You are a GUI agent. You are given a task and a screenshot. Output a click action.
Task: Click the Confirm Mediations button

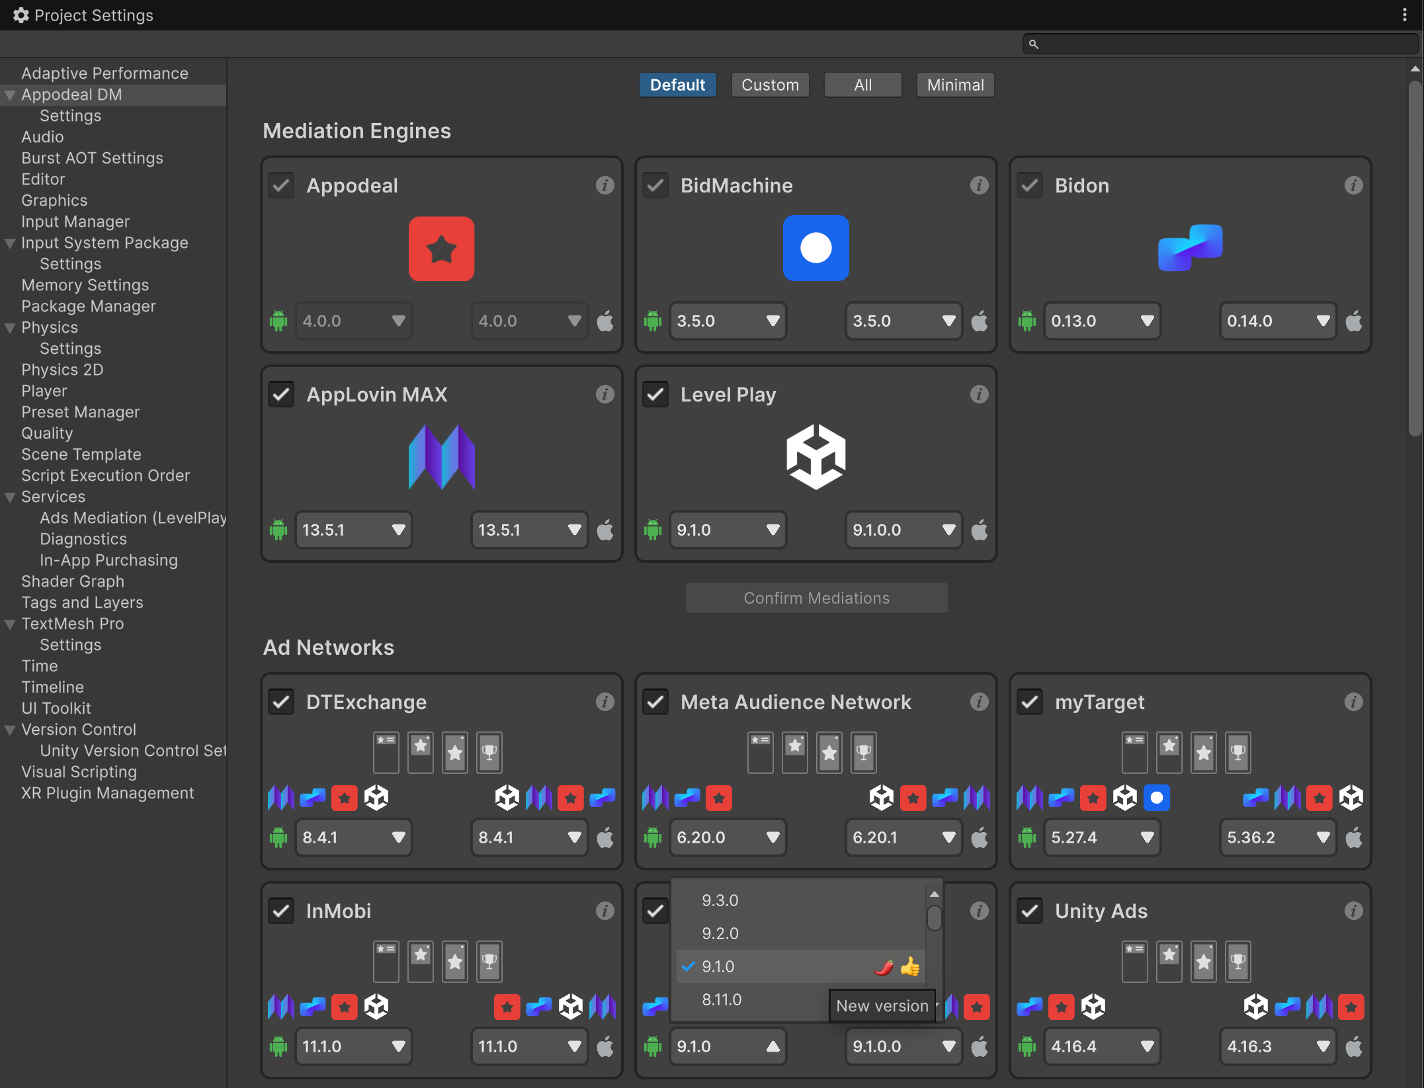click(816, 598)
